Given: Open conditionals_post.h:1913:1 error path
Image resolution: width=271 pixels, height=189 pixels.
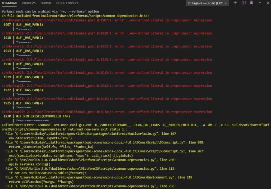Looking at the screenshot, I should tap(57, 46).
